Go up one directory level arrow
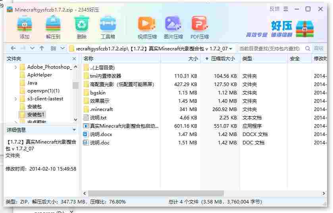Image resolution: width=333 pixels, height=213 pixels. (x=42, y=48)
